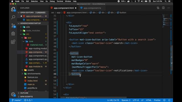
Task: Click unsaved dot on app.component.html tab
Action: pos(76,8)
